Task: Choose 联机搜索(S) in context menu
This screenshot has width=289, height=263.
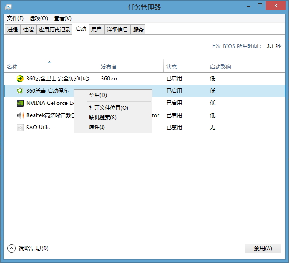Action: coord(113,117)
